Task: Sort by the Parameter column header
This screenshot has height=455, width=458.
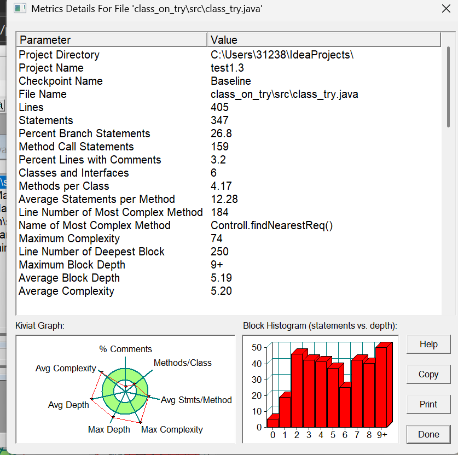Action: coord(112,40)
